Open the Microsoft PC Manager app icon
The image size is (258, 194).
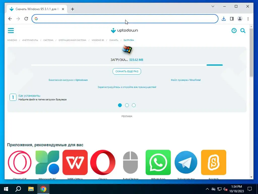[x=47, y=162]
